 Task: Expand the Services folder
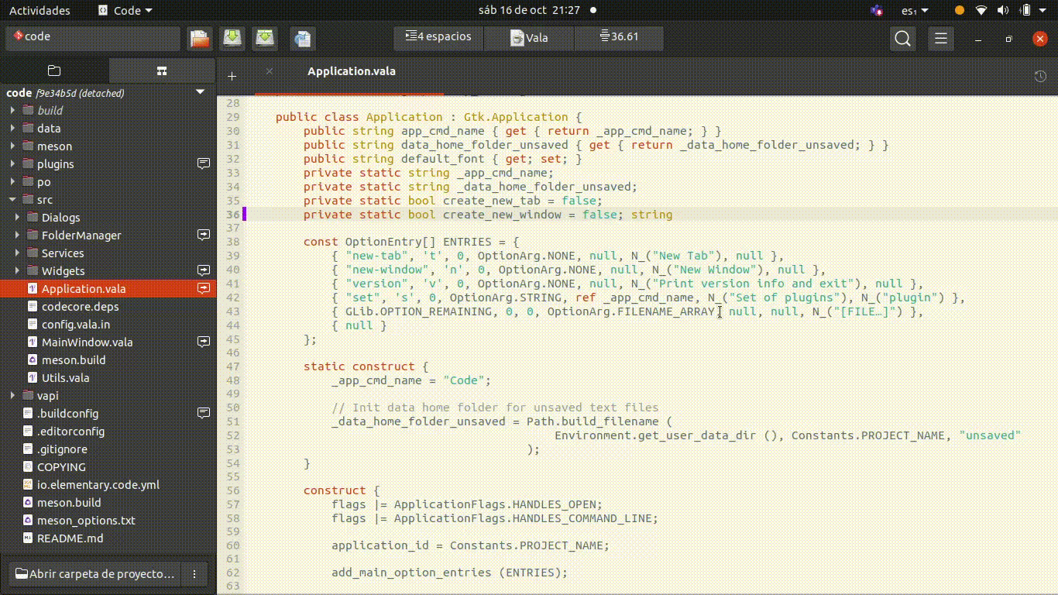(x=17, y=253)
